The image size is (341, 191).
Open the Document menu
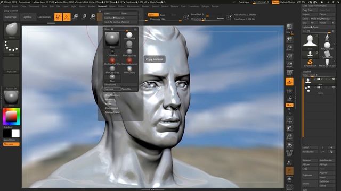point(34,6)
